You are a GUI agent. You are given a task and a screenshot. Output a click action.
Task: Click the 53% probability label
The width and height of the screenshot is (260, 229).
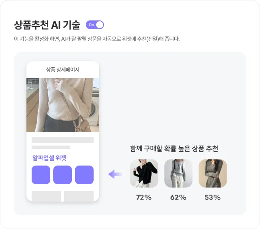pos(213,197)
